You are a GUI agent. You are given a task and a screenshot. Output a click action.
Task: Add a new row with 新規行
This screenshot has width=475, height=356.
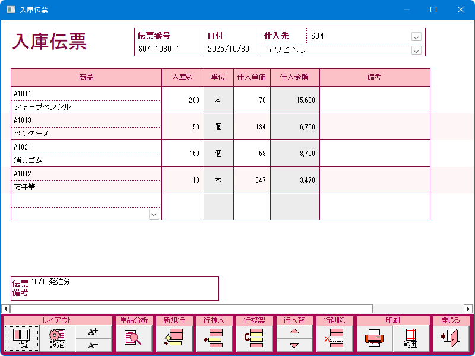coord(173,338)
